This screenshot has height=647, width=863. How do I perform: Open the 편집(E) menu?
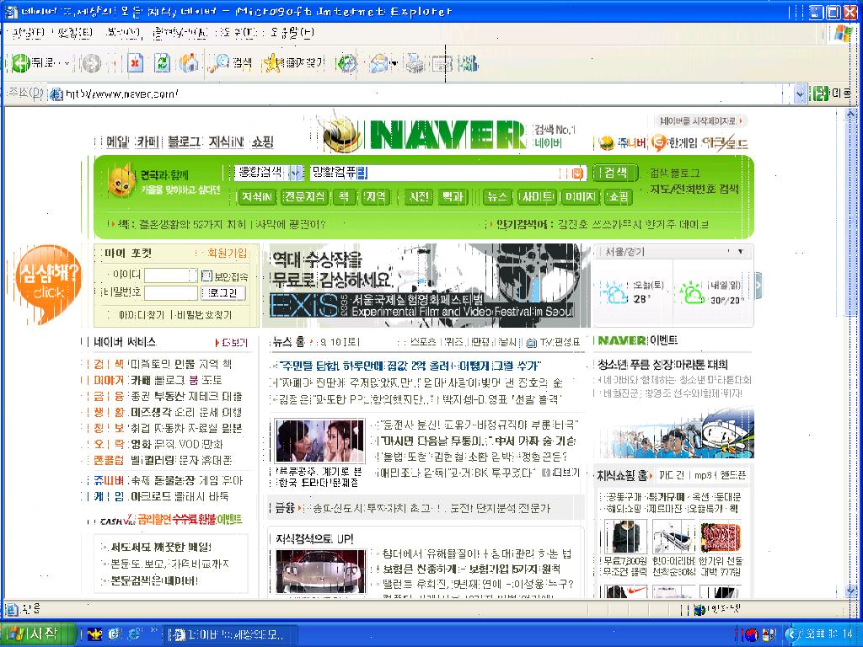pos(74,33)
